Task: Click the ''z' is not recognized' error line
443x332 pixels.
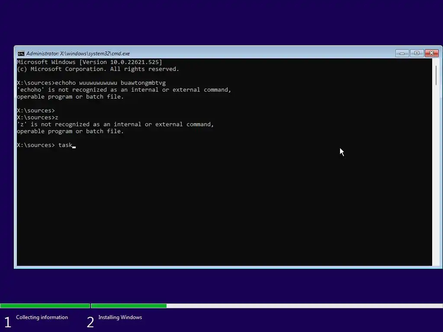Action: click(x=115, y=124)
